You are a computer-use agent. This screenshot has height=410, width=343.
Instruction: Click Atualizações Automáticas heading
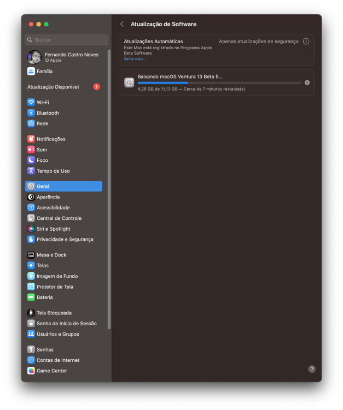point(153,42)
